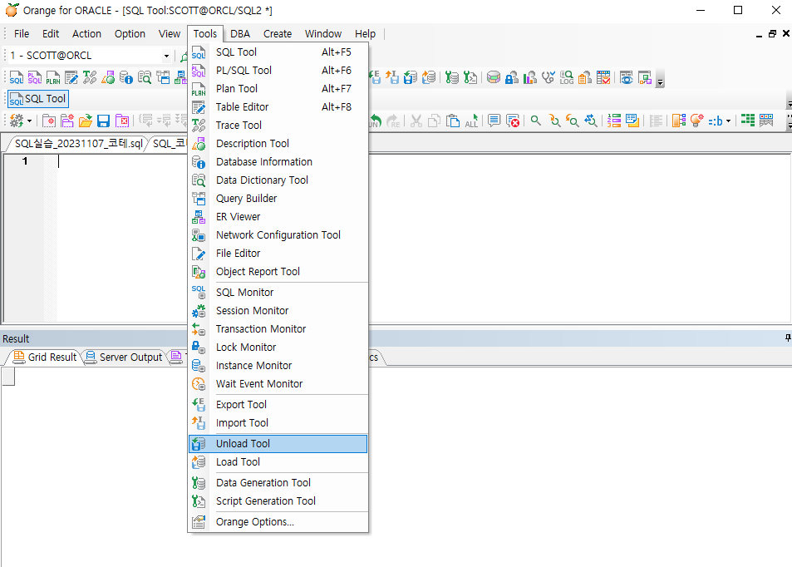Open the Query Builder toolbar icon
The height and width of the screenshot is (567, 792).
163,78
